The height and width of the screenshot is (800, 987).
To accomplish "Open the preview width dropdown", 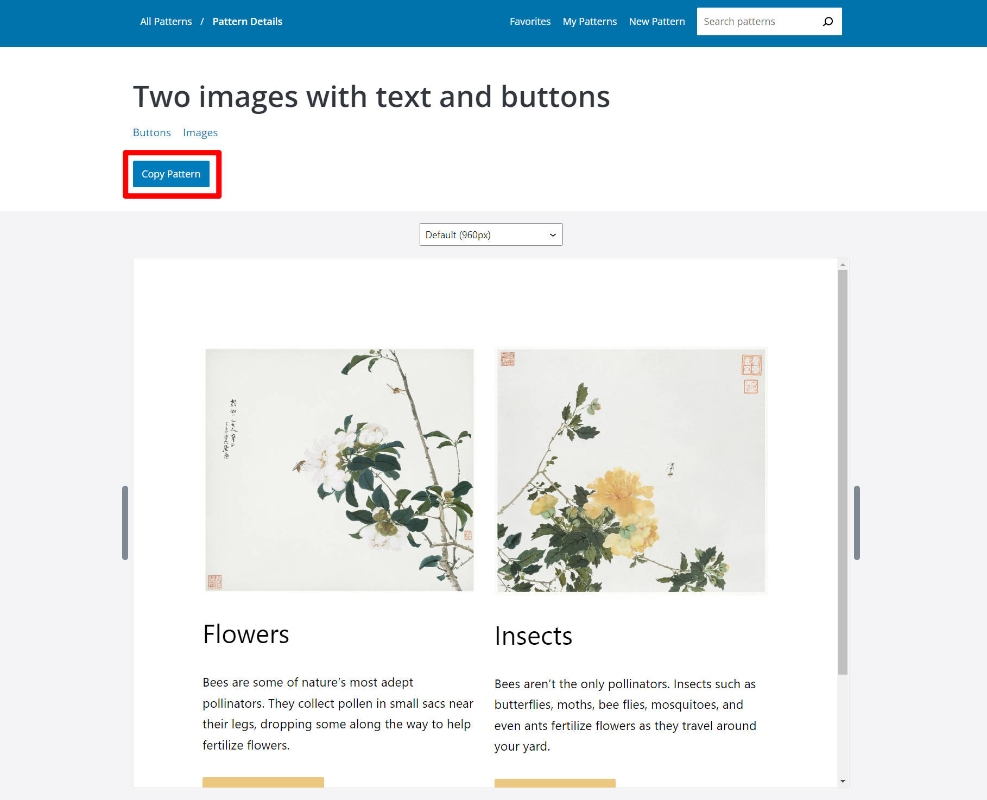I will tap(490, 234).
